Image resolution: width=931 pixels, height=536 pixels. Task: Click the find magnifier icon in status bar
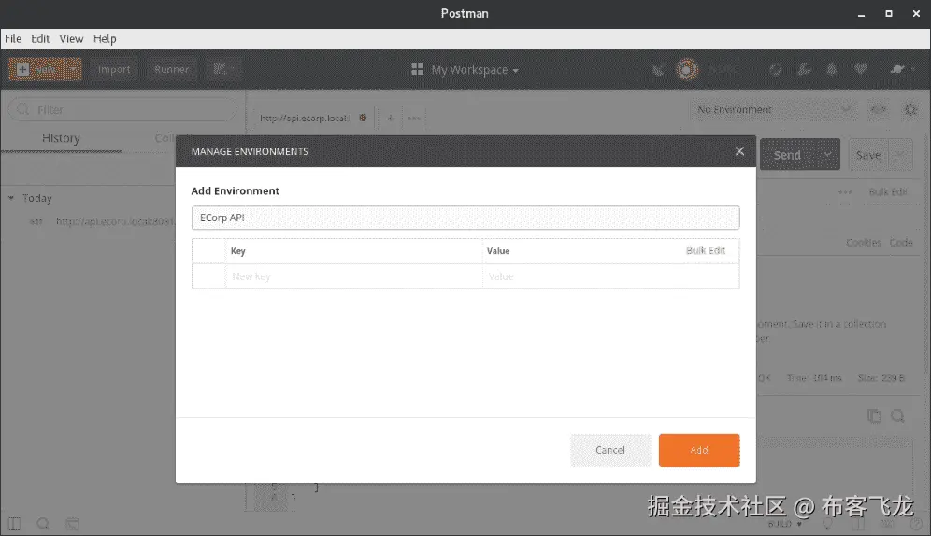[43, 524]
